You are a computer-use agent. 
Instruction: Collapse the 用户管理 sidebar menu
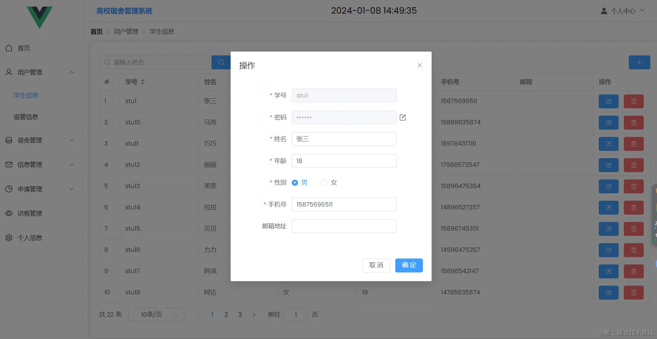[42, 72]
